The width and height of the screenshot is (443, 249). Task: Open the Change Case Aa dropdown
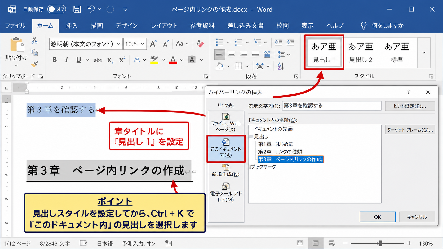pyautogui.click(x=182, y=44)
